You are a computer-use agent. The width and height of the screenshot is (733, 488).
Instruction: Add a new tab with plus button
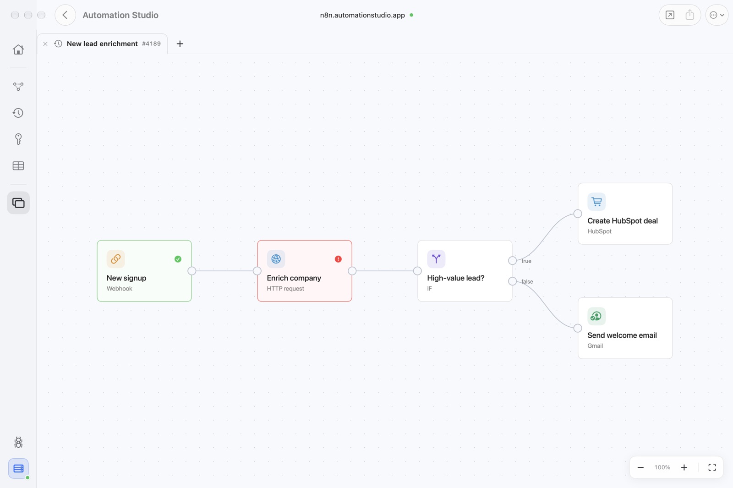click(180, 44)
